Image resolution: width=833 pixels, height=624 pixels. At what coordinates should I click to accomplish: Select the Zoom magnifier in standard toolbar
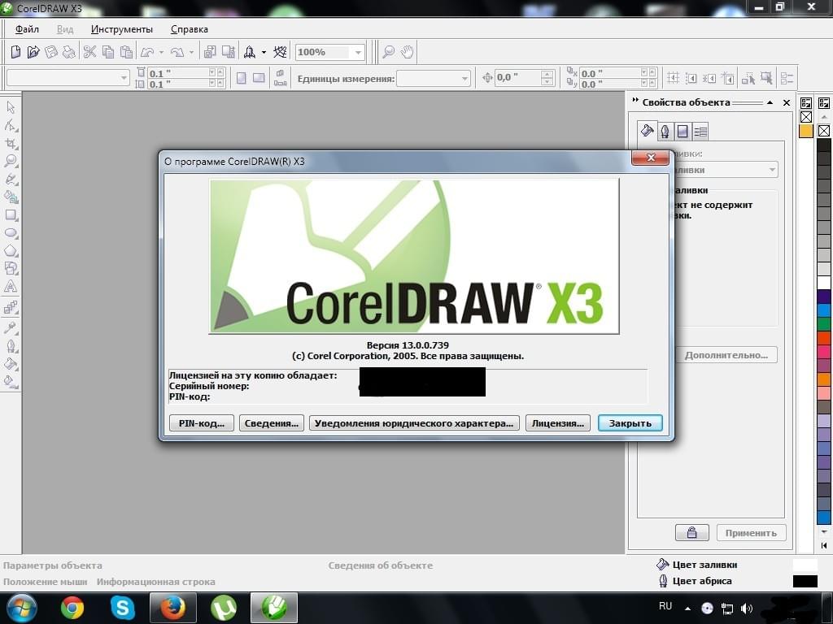389,52
